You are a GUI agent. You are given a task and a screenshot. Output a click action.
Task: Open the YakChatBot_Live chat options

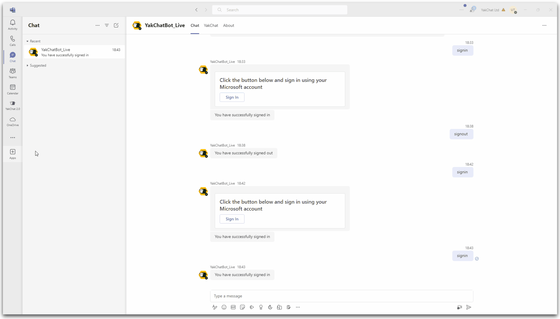click(544, 25)
